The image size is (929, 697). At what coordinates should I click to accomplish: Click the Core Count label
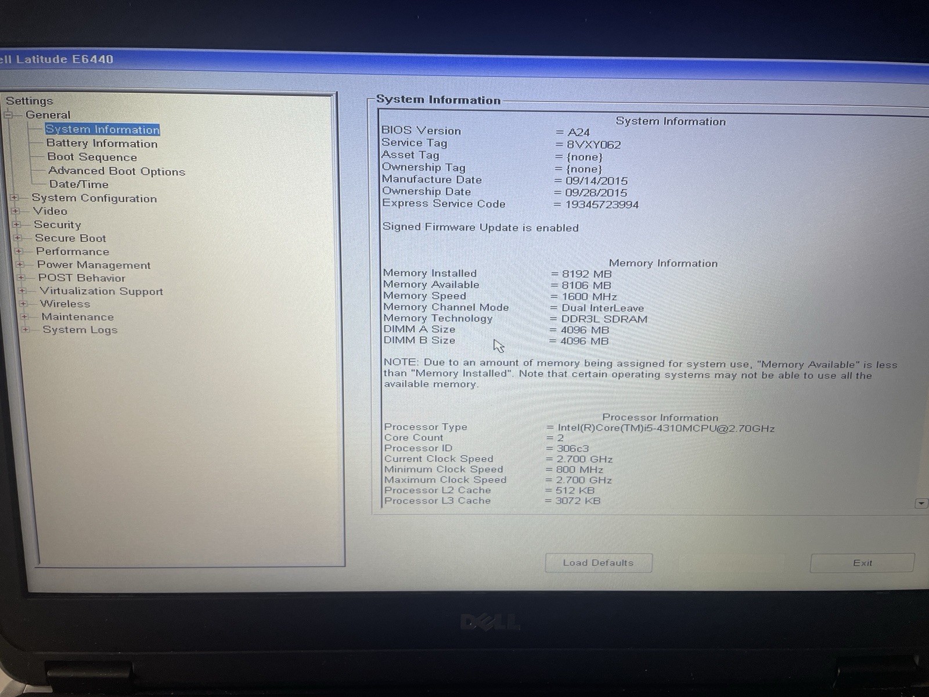tap(413, 437)
